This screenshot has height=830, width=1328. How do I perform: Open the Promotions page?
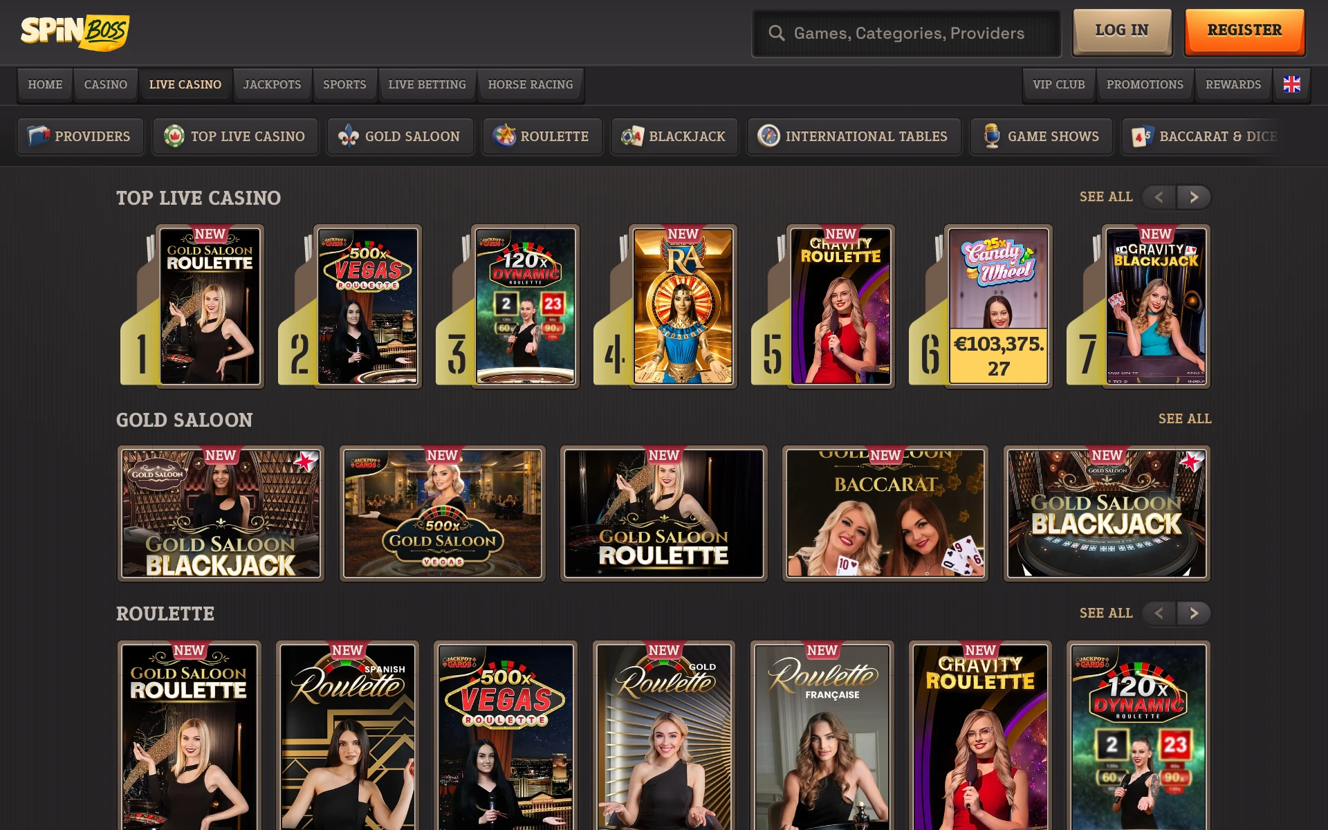(x=1145, y=84)
